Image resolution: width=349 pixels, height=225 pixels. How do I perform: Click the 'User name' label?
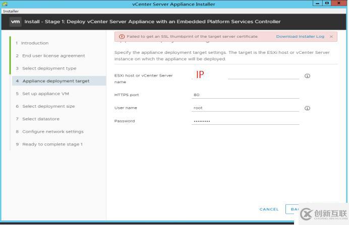126,108
